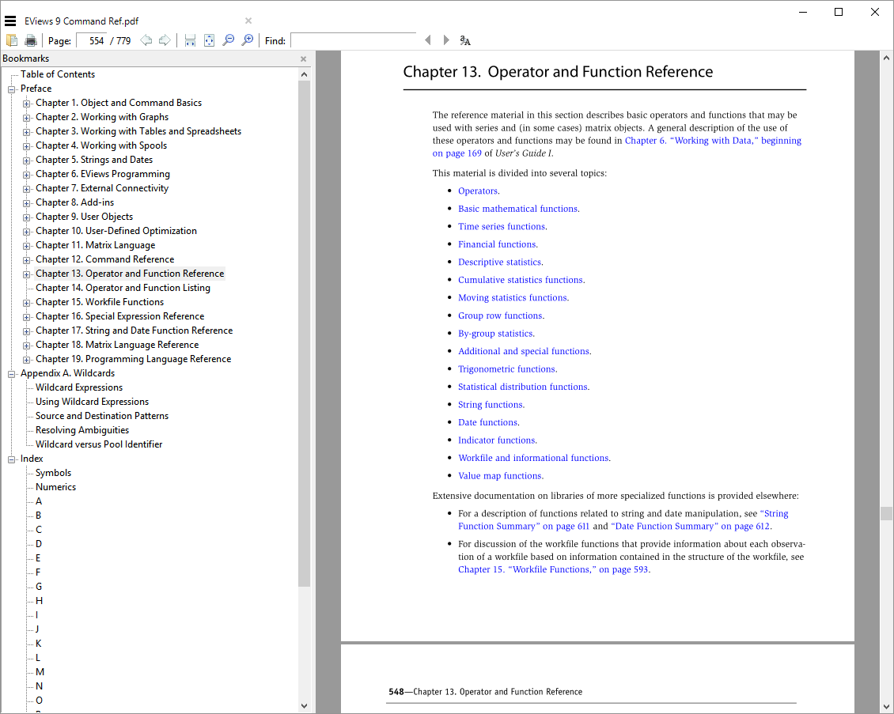Screen dimensions: 894x714
Task: Collapse the Appendix A. Wildcards node
Action: click(x=12, y=373)
